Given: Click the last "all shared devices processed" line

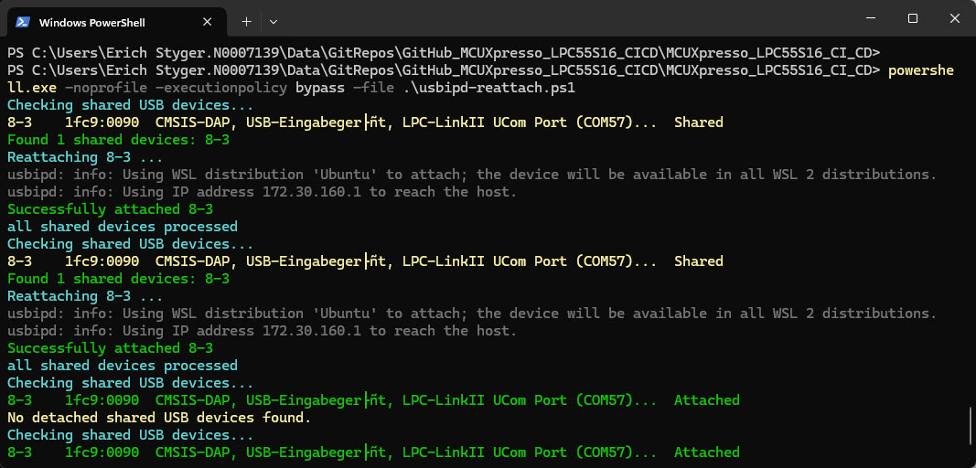Looking at the screenshot, I should tap(122, 366).
